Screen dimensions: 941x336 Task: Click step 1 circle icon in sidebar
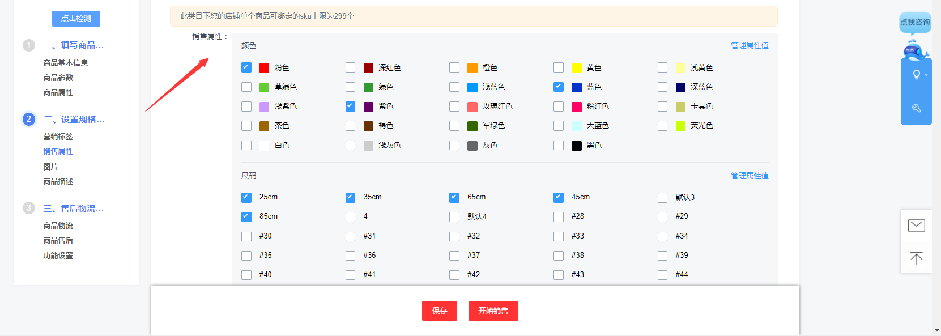coord(29,45)
